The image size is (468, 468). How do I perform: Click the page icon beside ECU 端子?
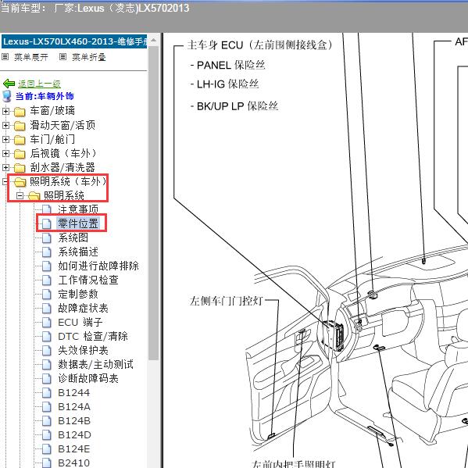[47, 323]
